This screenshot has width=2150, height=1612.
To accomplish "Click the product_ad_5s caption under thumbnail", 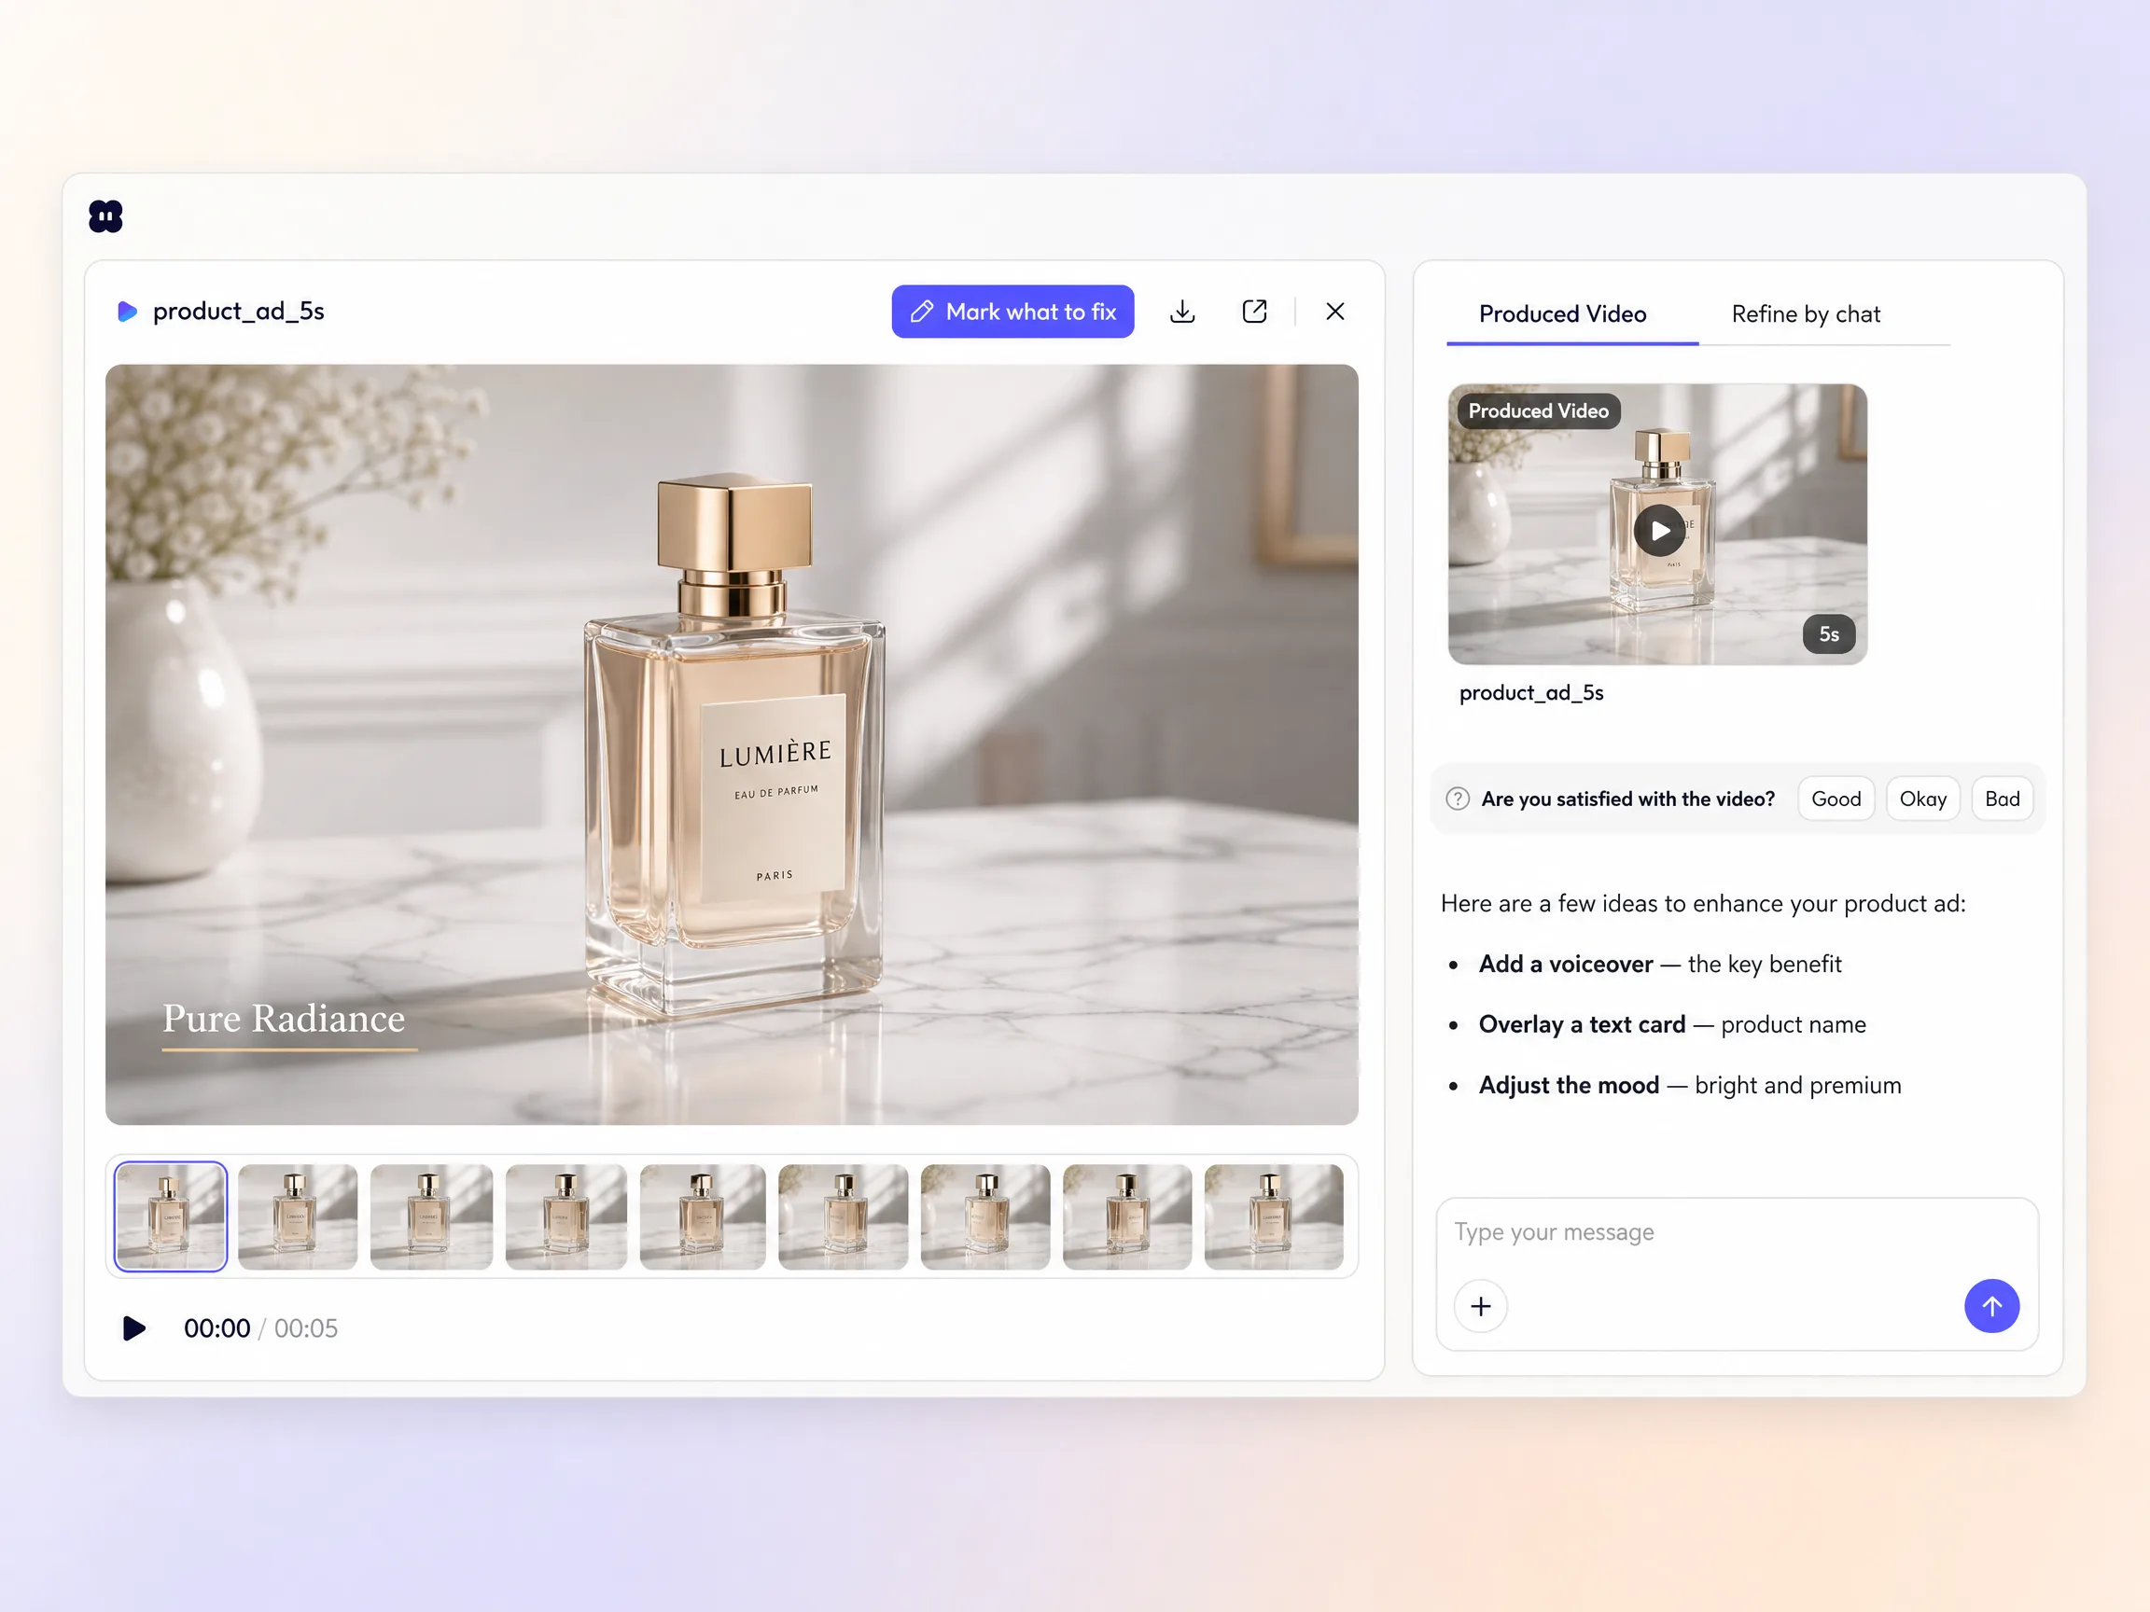I will pos(1532,693).
